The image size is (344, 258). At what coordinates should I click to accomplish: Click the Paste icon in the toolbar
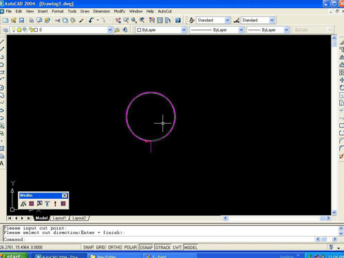73,21
